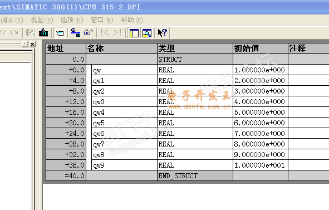Click the 注释 column header

pyautogui.click(x=308, y=48)
